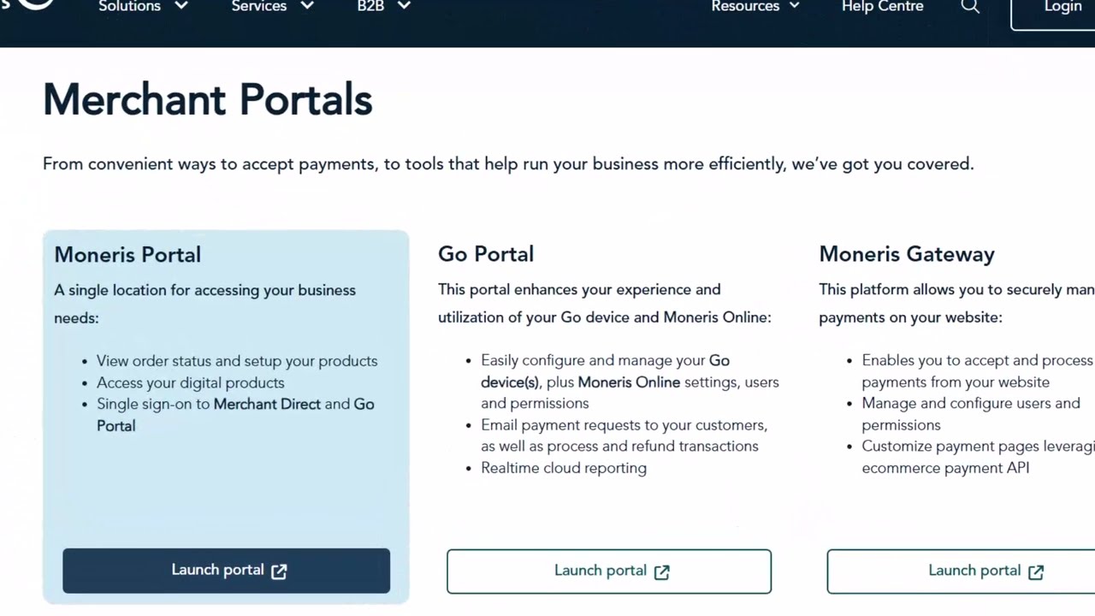
Task: Click the Moneris Gateway heading
Action: [x=907, y=254]
